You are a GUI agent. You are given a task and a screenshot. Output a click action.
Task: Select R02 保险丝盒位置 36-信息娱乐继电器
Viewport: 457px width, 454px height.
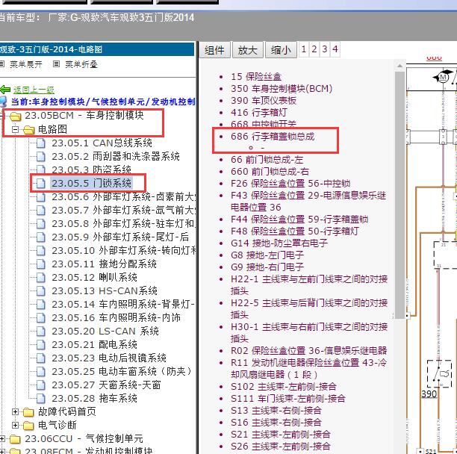click(309, 351)
